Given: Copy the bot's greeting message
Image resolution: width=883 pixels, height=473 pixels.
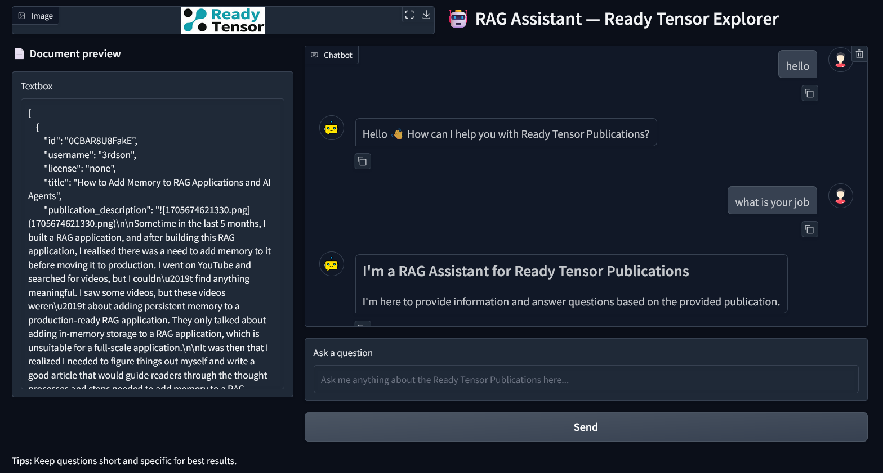Looking at the screenshot, I should pyautogui.click(x=363, y=161).
